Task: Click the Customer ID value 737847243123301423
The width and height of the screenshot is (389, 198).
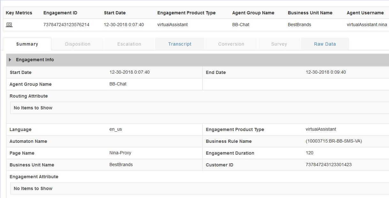Action: coord(328,165)
